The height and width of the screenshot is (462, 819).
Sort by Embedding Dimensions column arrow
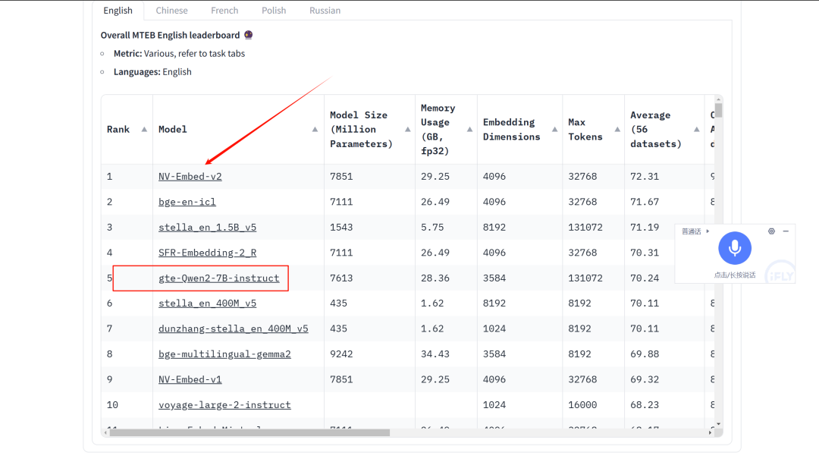click(x=554, y=130)
